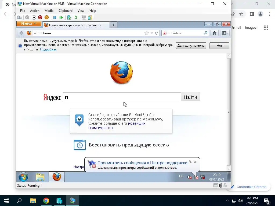Viewport: 275px width, 206px height.
Task: Expand the address bar history dropdown arrow
Action: pyautogui.click(x=152, y=33)
